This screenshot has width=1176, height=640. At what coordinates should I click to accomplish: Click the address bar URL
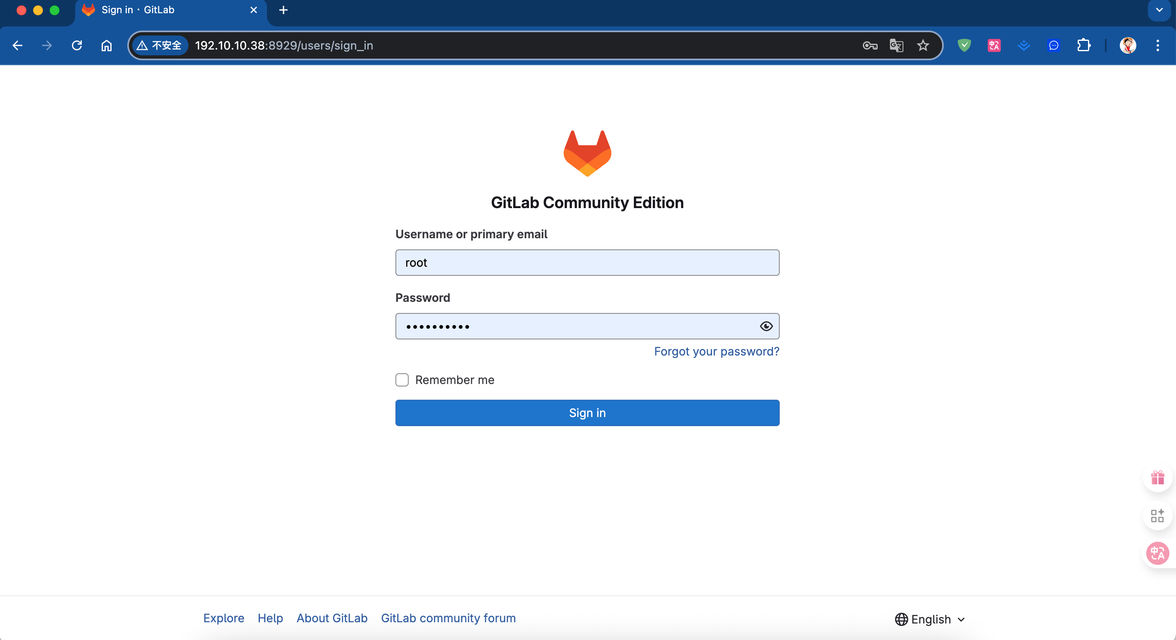click(284, 45)
